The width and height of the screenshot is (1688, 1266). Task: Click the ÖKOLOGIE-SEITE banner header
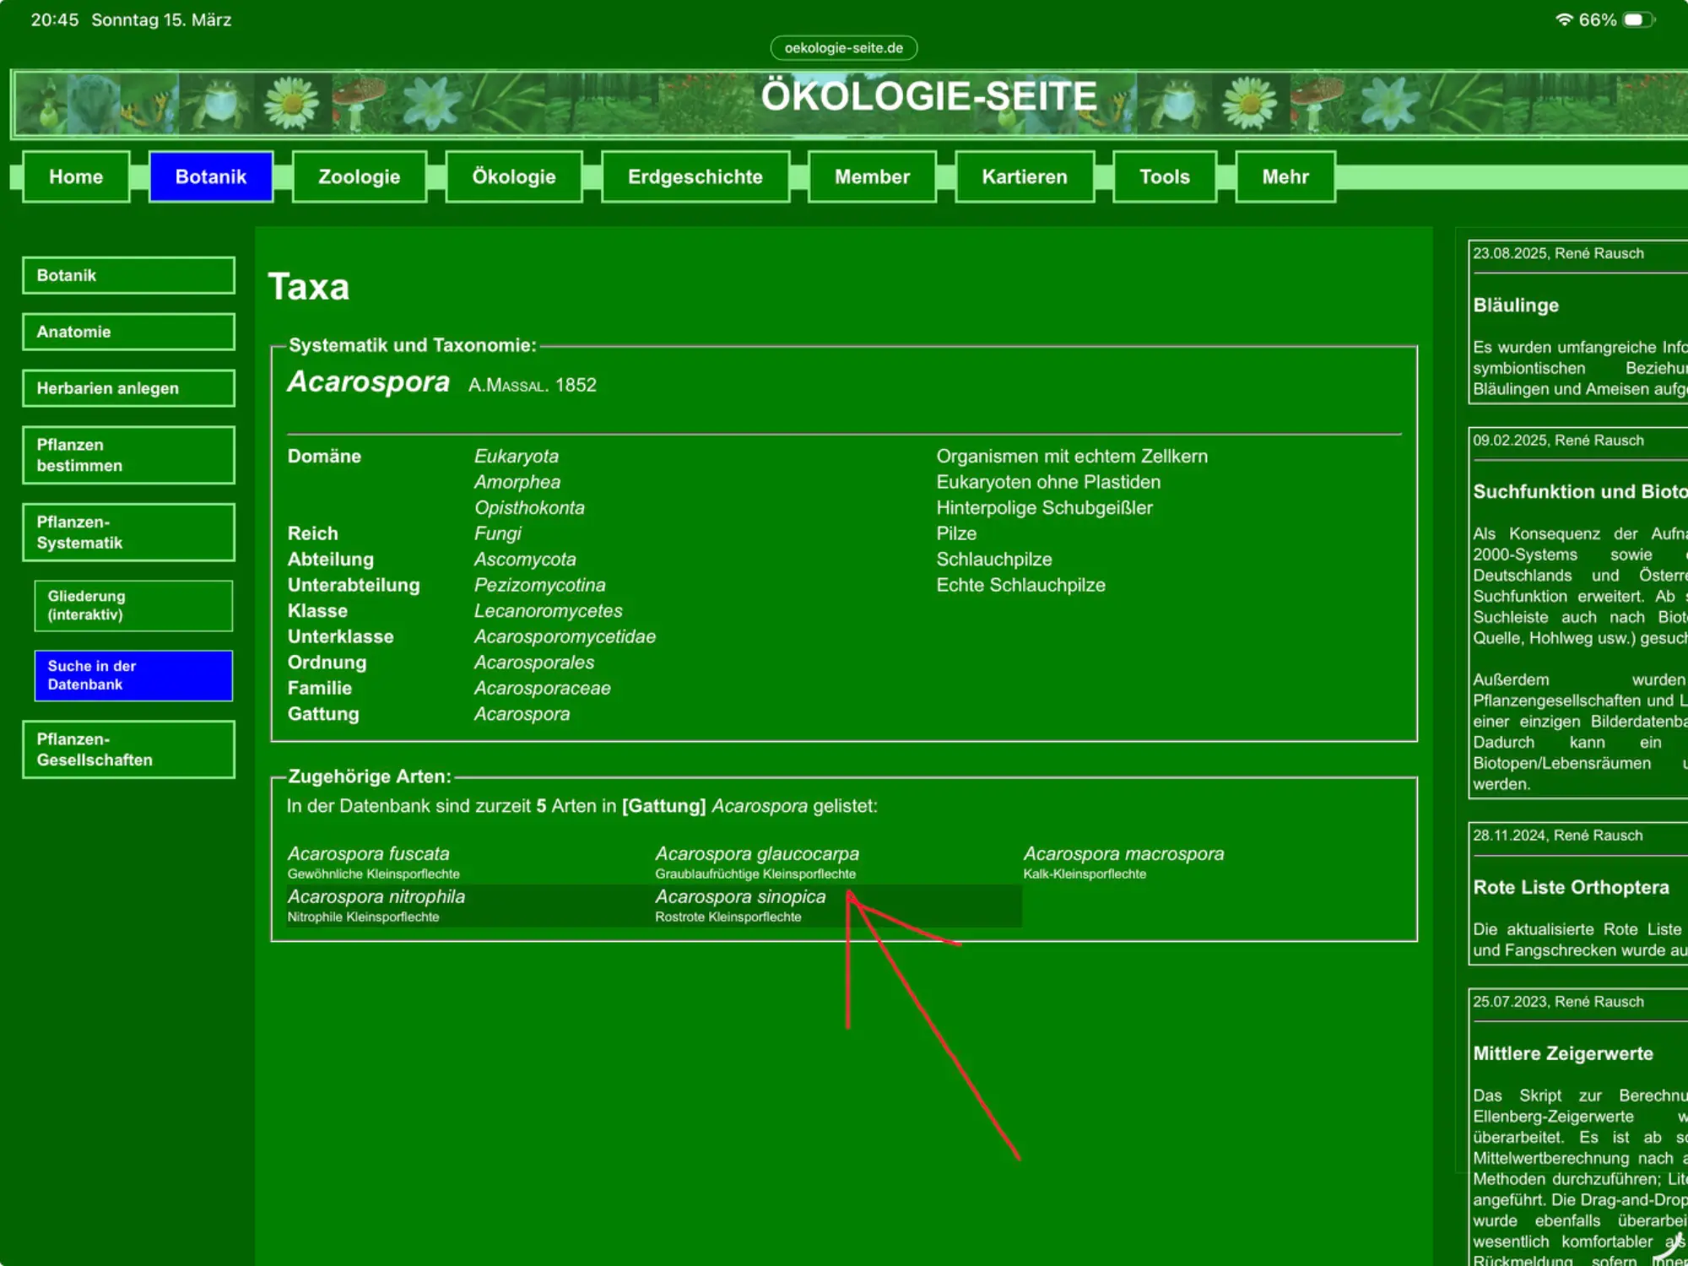click(x=928, y=97)
